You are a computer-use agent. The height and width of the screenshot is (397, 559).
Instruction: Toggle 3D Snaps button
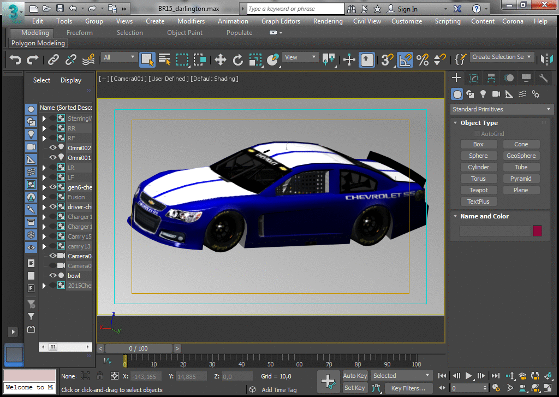[387, 59]
